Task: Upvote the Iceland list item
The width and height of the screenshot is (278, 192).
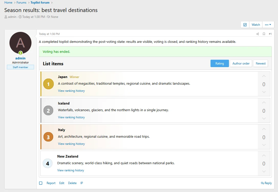Action: (x=264, y=103)
